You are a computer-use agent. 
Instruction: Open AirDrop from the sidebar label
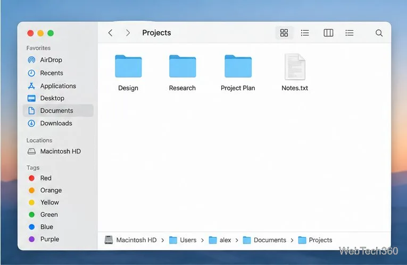tap(51, 60)
